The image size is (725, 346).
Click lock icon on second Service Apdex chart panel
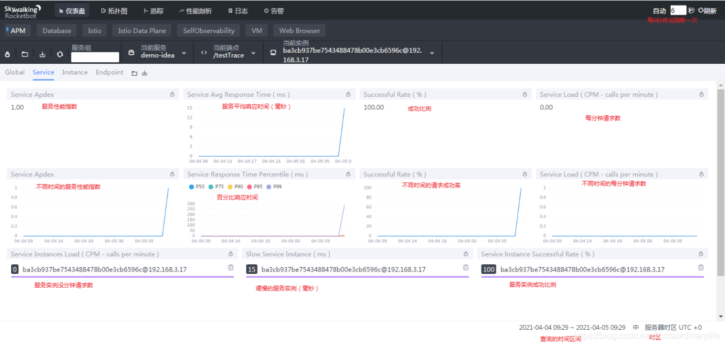point(172,174)
